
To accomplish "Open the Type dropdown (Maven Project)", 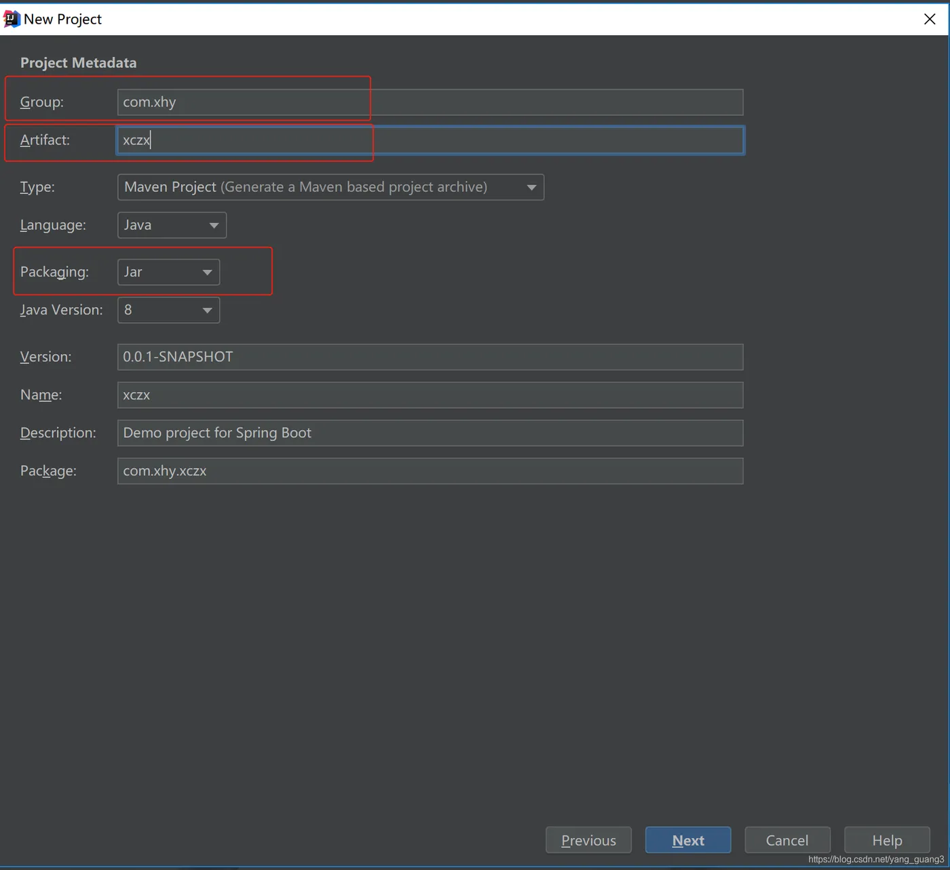I will (x=330, y=187).
